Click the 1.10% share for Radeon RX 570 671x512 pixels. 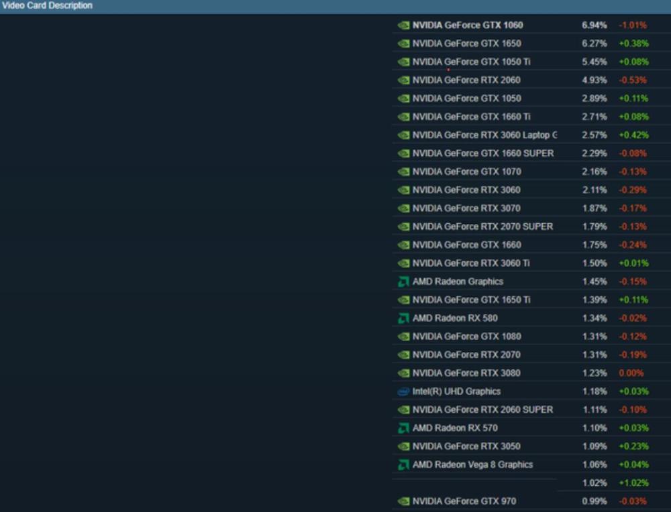[595, 428]
